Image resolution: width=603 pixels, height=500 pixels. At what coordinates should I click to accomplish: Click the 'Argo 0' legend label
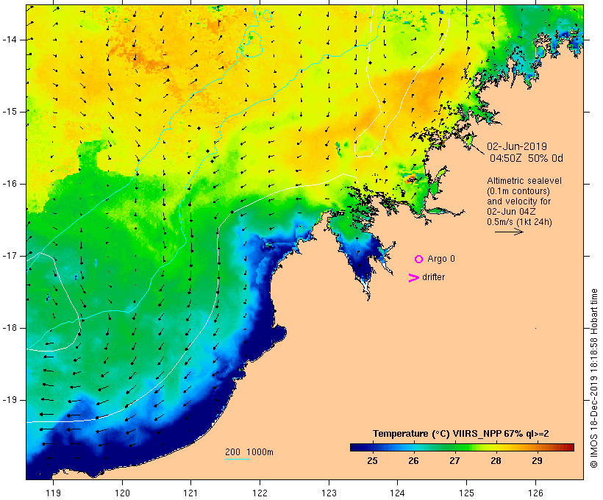441,259
